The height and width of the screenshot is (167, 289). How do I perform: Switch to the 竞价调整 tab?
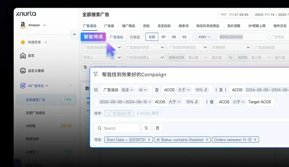[234, 26]
